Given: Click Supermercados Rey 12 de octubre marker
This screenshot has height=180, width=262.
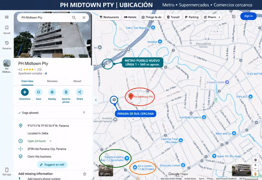Looking at the screenshot, I should coord(127,158).
